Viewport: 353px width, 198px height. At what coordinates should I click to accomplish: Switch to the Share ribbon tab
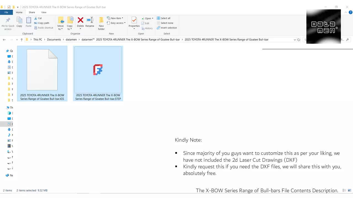click(x=32, y=12)
